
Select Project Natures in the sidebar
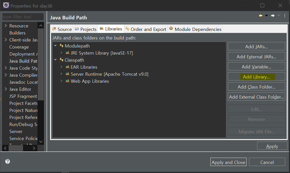(x=23, y=110)
